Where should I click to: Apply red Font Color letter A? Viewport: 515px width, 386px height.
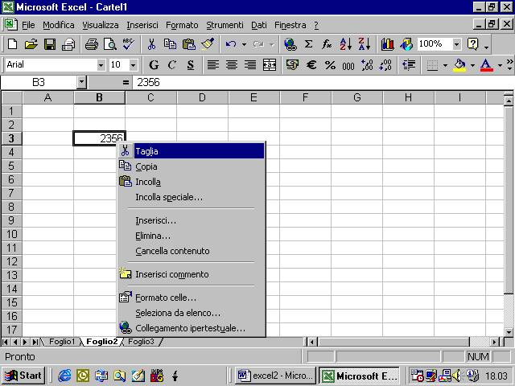tap(486, 64)
